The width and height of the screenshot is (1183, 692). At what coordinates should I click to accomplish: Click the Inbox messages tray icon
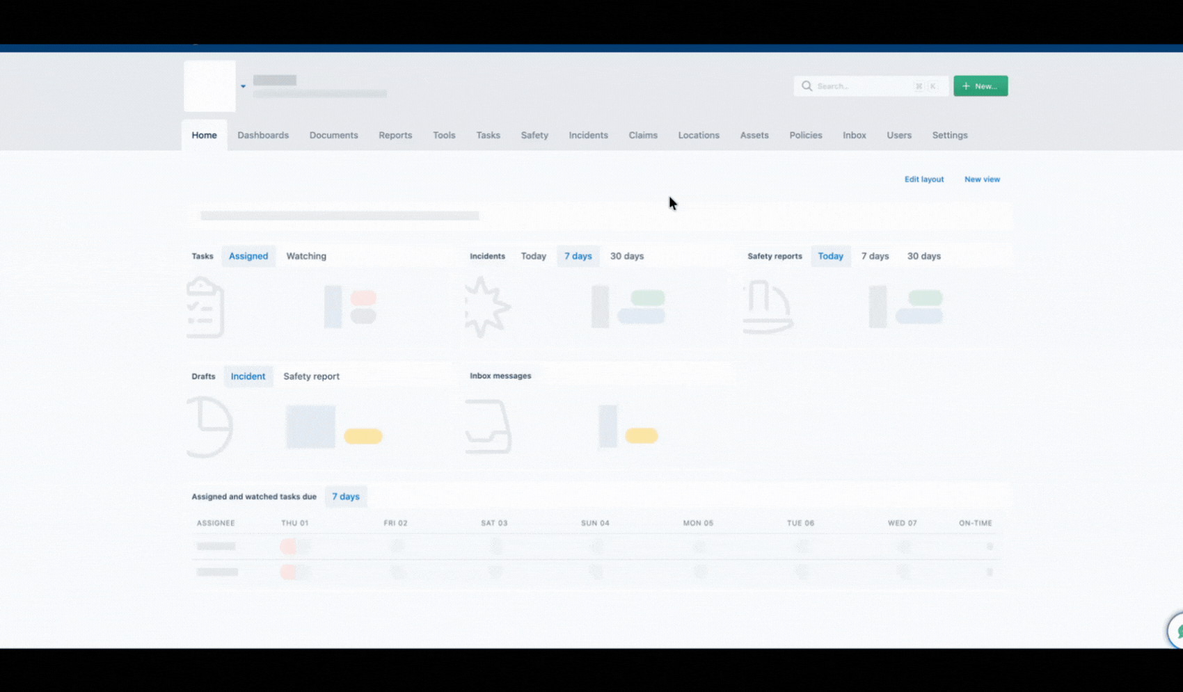tap(489, 426)
